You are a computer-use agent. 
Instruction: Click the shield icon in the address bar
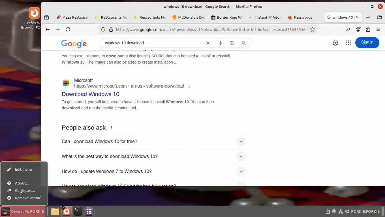tap(103, 29)
